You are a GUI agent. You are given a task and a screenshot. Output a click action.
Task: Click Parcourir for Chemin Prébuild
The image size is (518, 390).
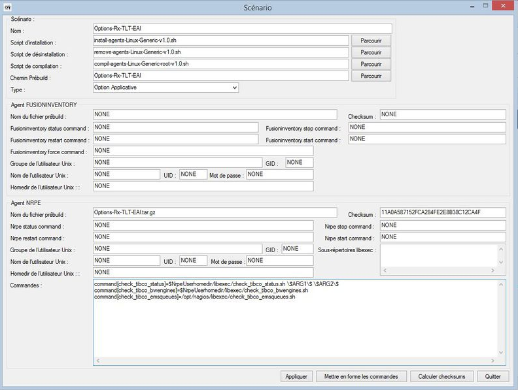pos(371,76)
